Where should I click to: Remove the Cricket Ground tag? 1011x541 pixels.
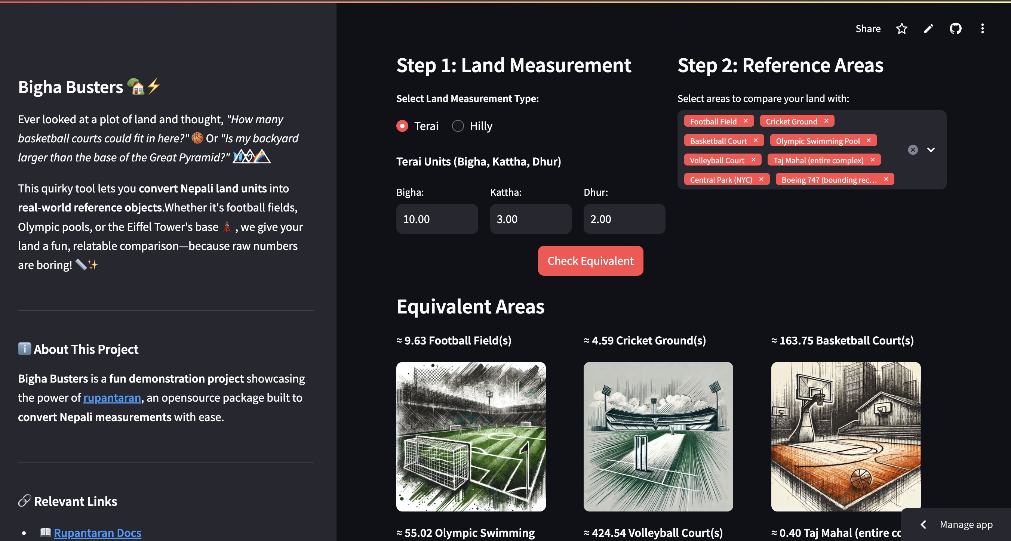click(826, 121)
